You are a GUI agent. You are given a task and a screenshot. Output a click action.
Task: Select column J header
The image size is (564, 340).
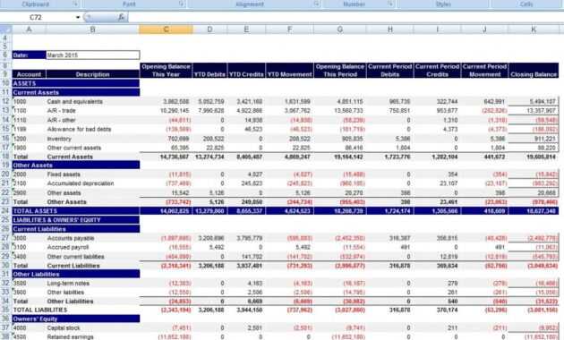pos(484,30)
